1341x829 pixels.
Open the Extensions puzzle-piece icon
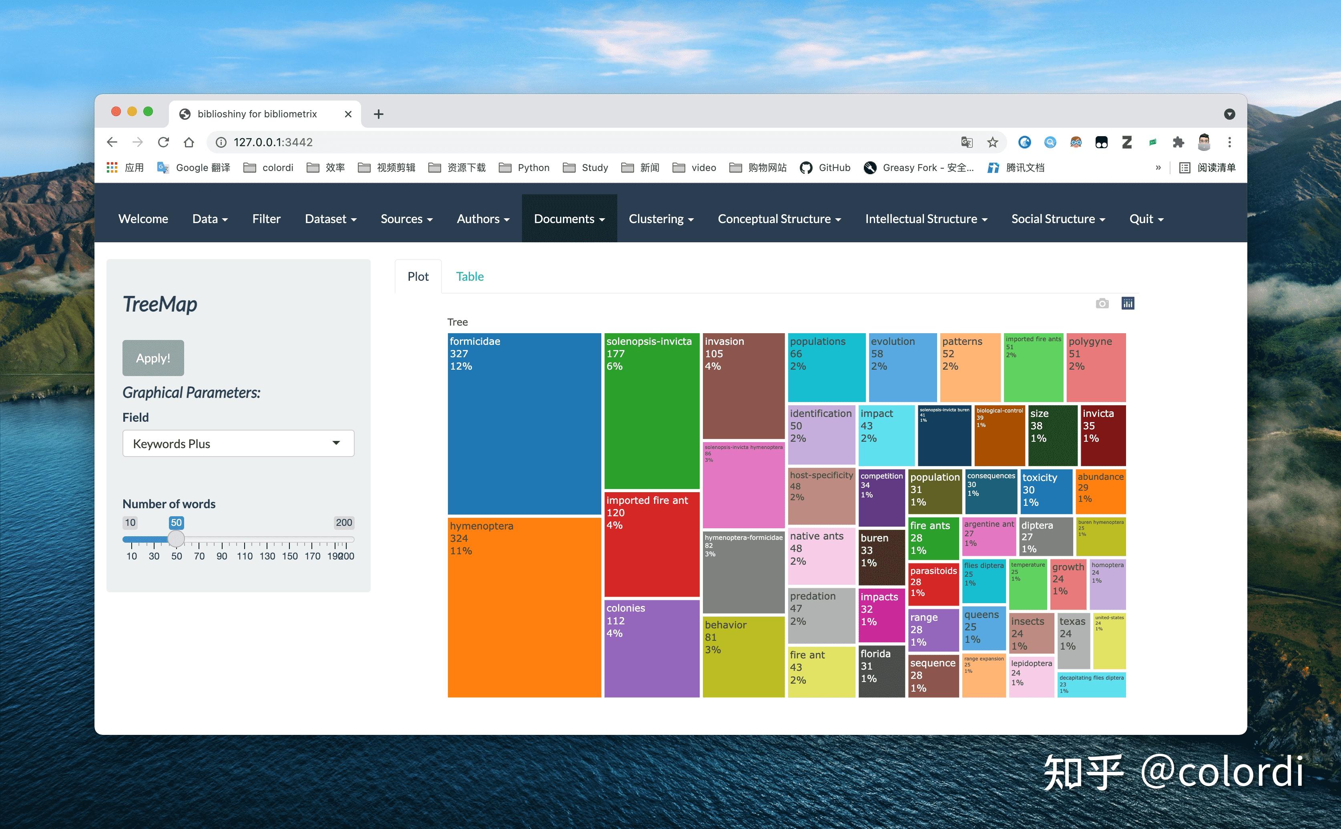pos(1178,143)
